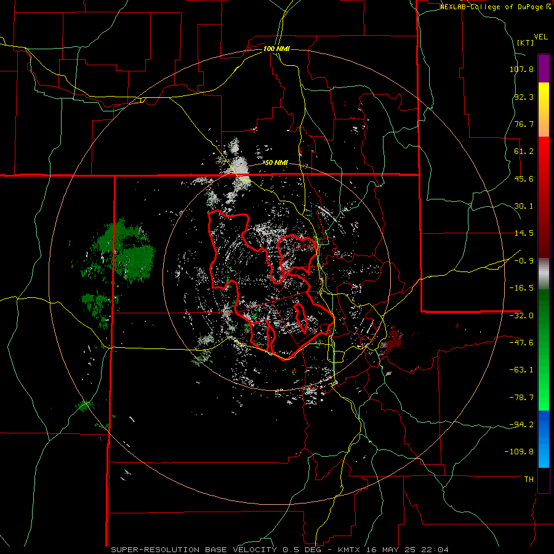This screenshot has height=554, width=554.
Task: Click the 14.5 velocity scale value
Action: [524, 233]
